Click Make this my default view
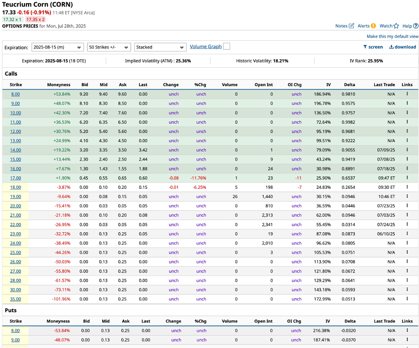This screenshot has height=348, width=419. (x=392, y=36)
